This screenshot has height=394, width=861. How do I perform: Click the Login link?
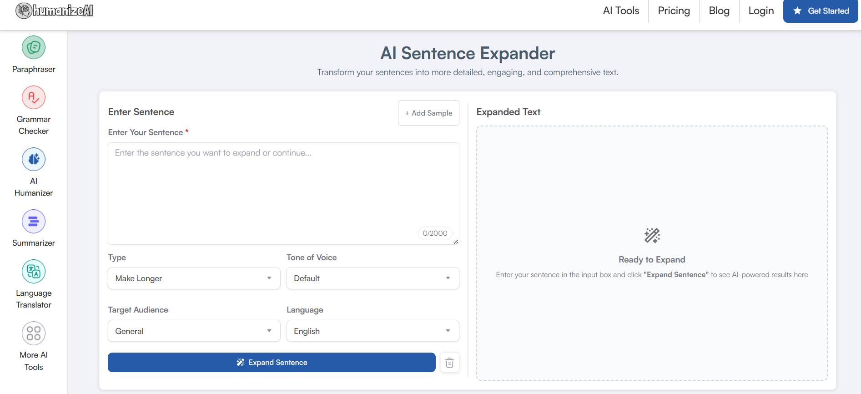[761, 11]
